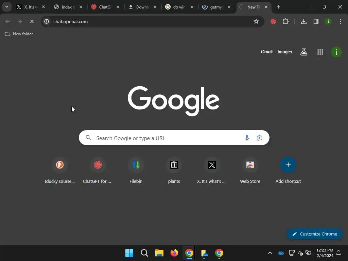Click the address bar showing chat.openai.com

(x=153, y=21)
